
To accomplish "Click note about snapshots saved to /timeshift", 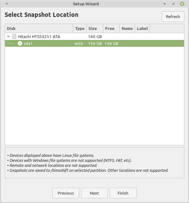I will point(88,170).
